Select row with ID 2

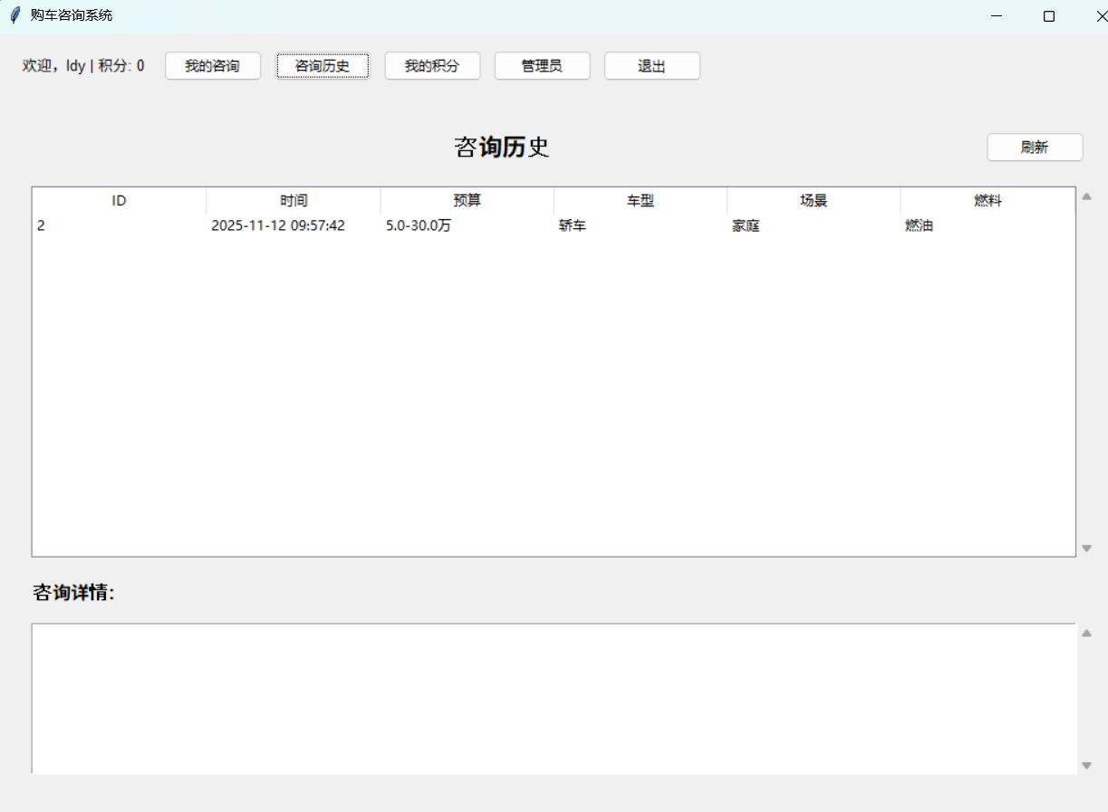tap(554, 226)
